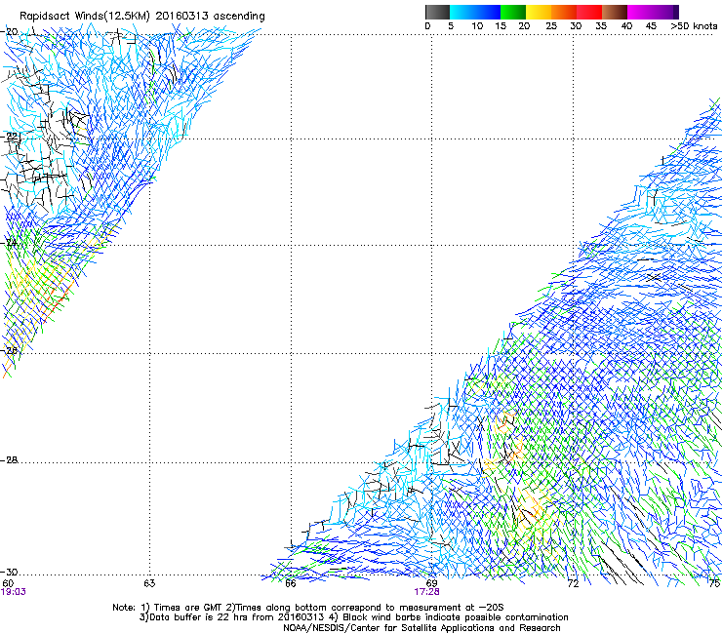This screenshot has width=722, height=634.
Task: Click the orange 25-30 knots legend band
Action: 564,12
